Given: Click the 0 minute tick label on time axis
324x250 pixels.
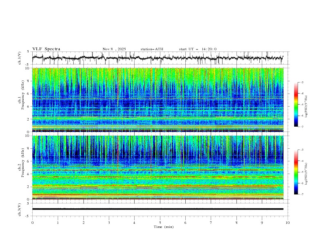Looking at the screenshot, I should click(32, 223).
